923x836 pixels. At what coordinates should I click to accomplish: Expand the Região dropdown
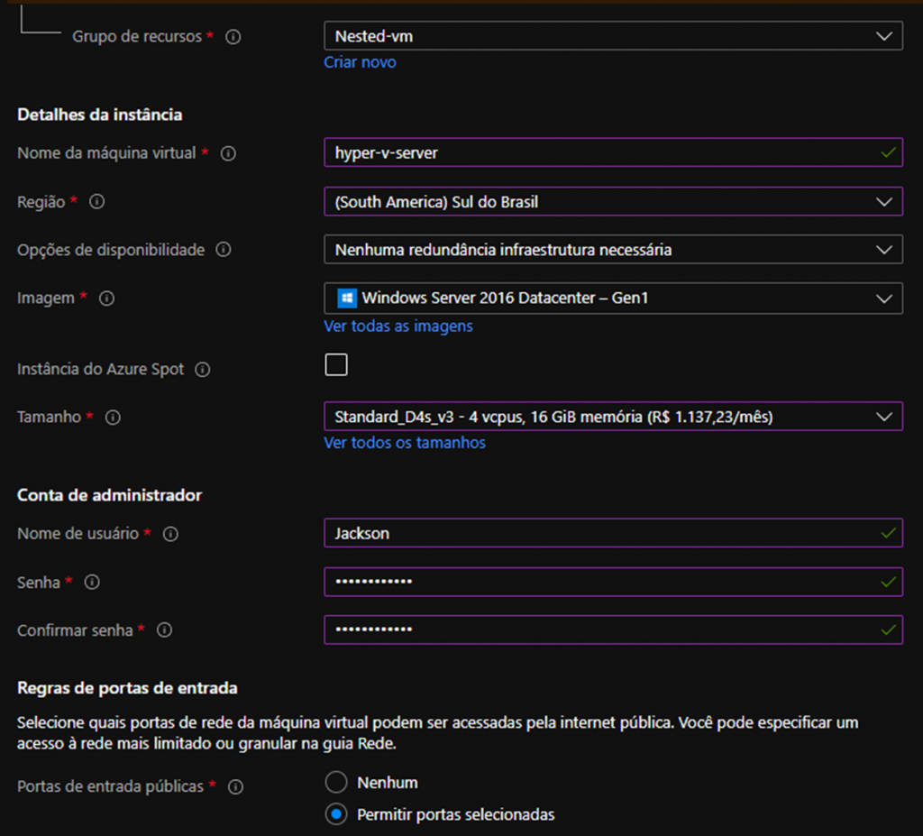tap(613, 202)
